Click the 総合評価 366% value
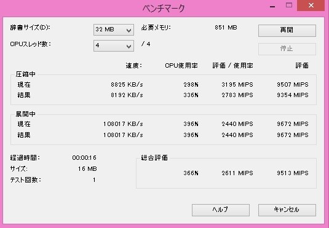This screenshot has width=329, height=228. (x=191, y=173)
